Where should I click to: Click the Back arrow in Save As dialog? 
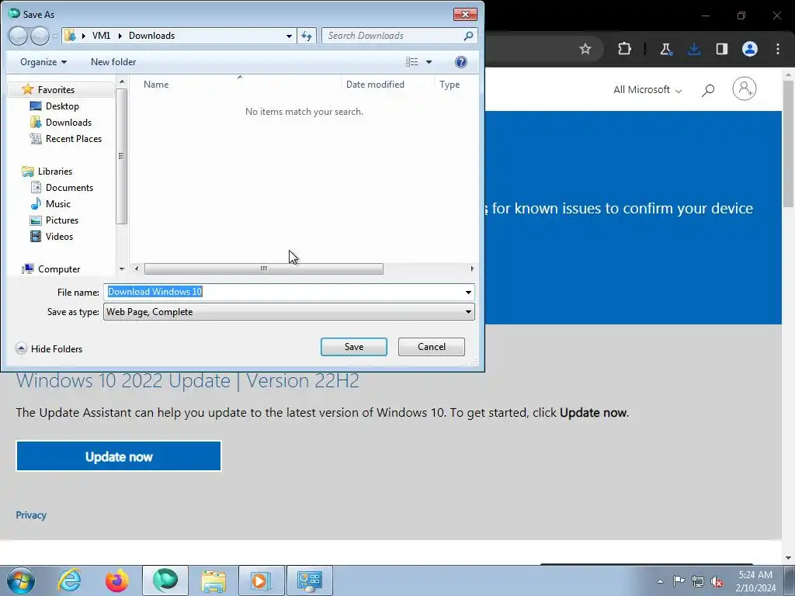click(x=18, y=36)
